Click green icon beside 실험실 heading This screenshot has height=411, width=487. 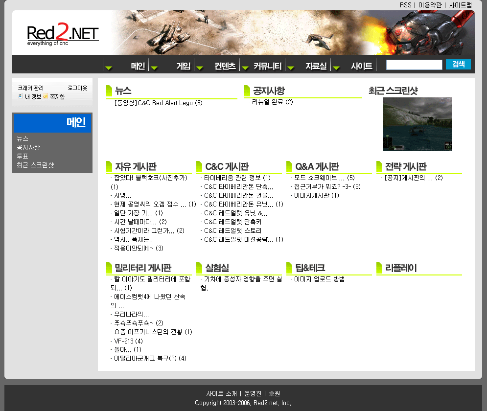point(199,268)
